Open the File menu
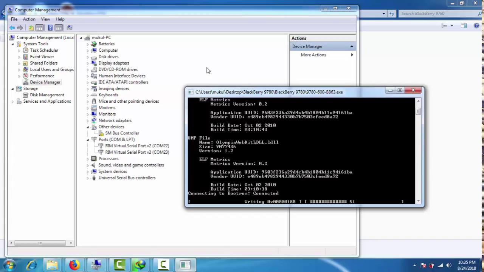This screenshot has width=484, height=272. tap(14, 19)
